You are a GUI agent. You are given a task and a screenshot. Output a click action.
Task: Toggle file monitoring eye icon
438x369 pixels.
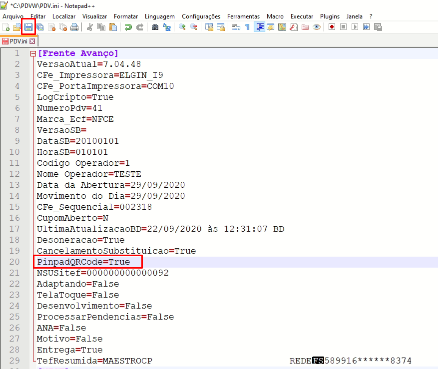[317, 27]
